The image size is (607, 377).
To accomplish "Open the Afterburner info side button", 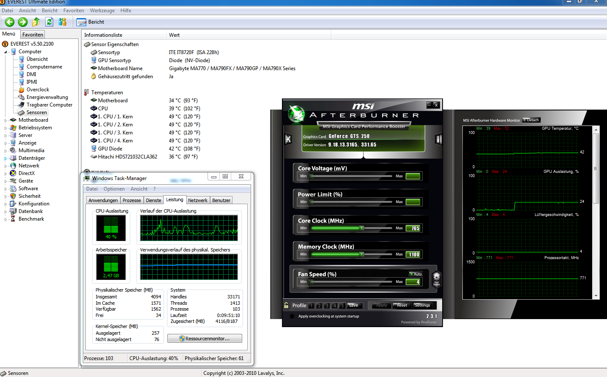I will 438,139.
